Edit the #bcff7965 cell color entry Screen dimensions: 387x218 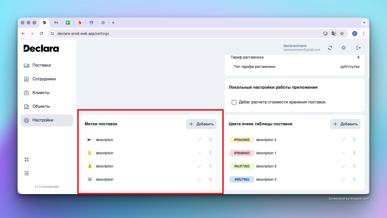click(343, 166)
